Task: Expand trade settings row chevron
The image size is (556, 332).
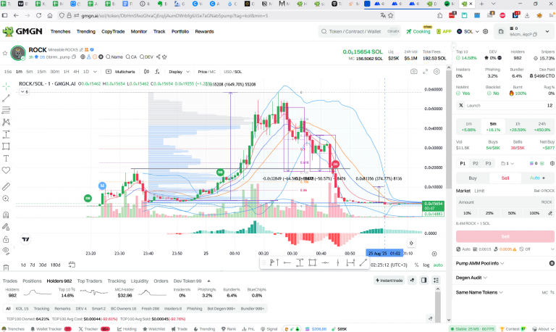Action: pos(552,249)
